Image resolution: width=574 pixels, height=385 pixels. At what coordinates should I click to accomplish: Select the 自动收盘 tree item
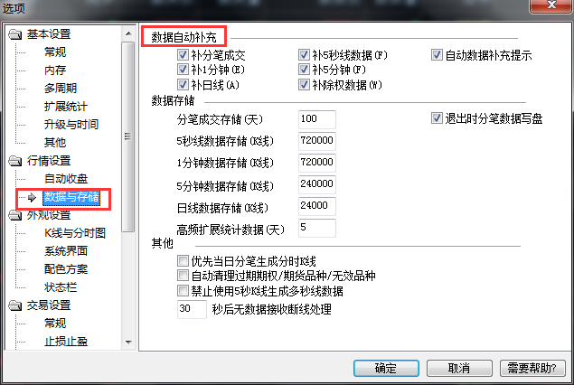(x=66, y=179)
